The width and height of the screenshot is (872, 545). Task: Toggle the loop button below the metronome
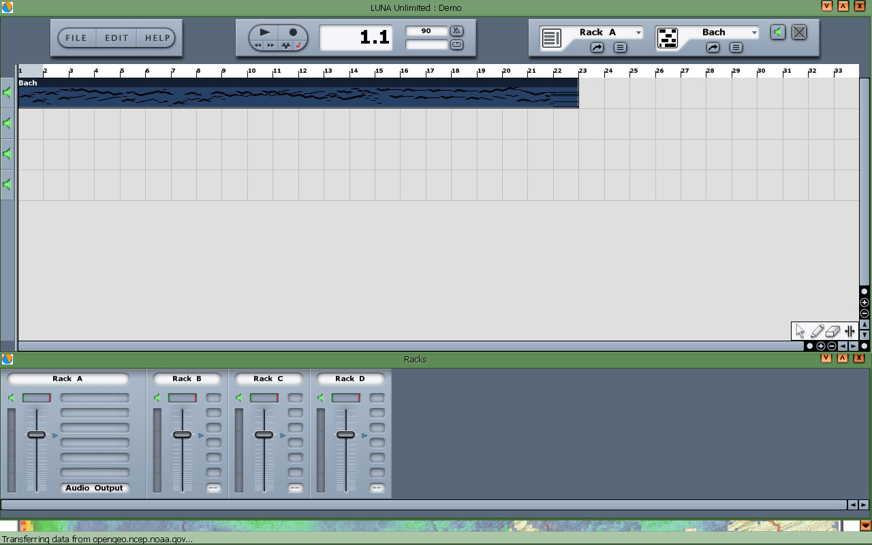pyautogui.click(x=456, y=45)
